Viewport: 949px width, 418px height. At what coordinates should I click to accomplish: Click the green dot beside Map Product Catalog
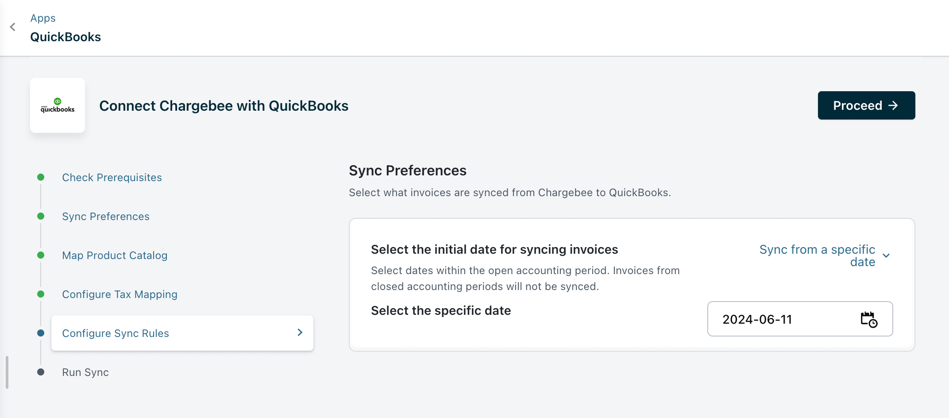tap(41, 255)
